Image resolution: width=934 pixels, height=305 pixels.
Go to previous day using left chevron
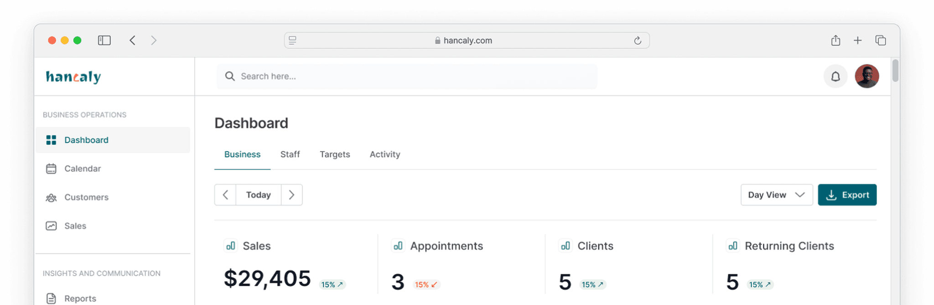[x=225, y=195]
